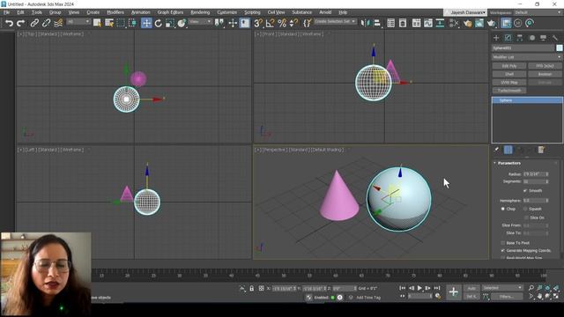Toggle the 3D Snaps button
Image resolution: width=564 pixels, height=317 pixels.
(258, 24)
